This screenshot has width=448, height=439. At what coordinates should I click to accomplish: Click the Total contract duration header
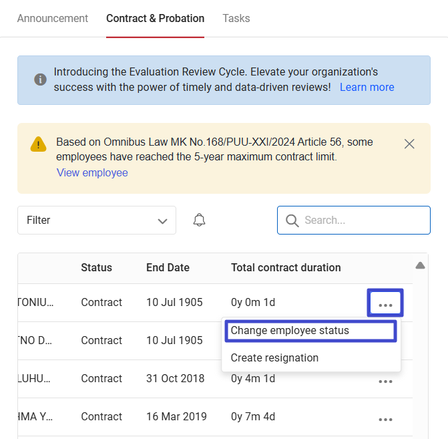(x=286, y=268)
